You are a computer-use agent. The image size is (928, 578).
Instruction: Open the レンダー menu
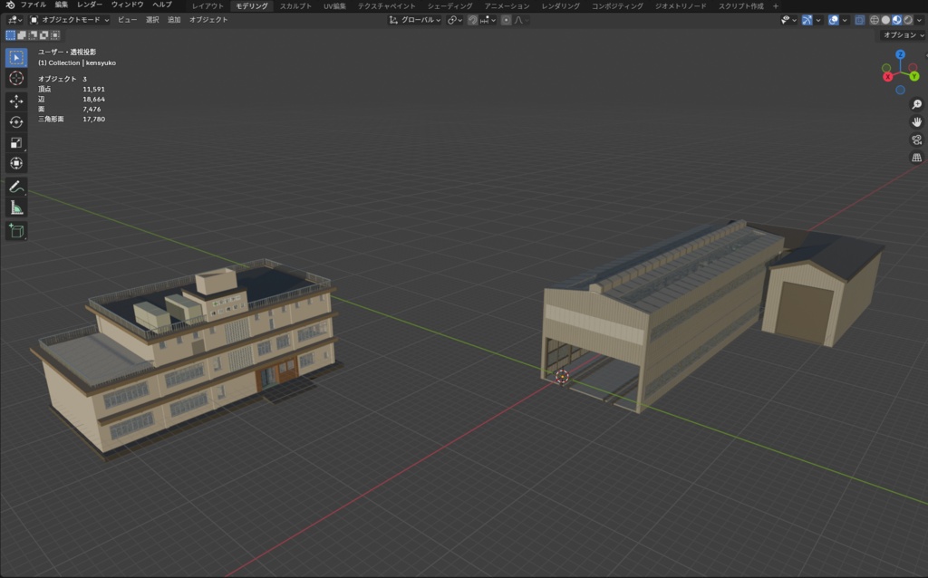(x=90, y=5)
